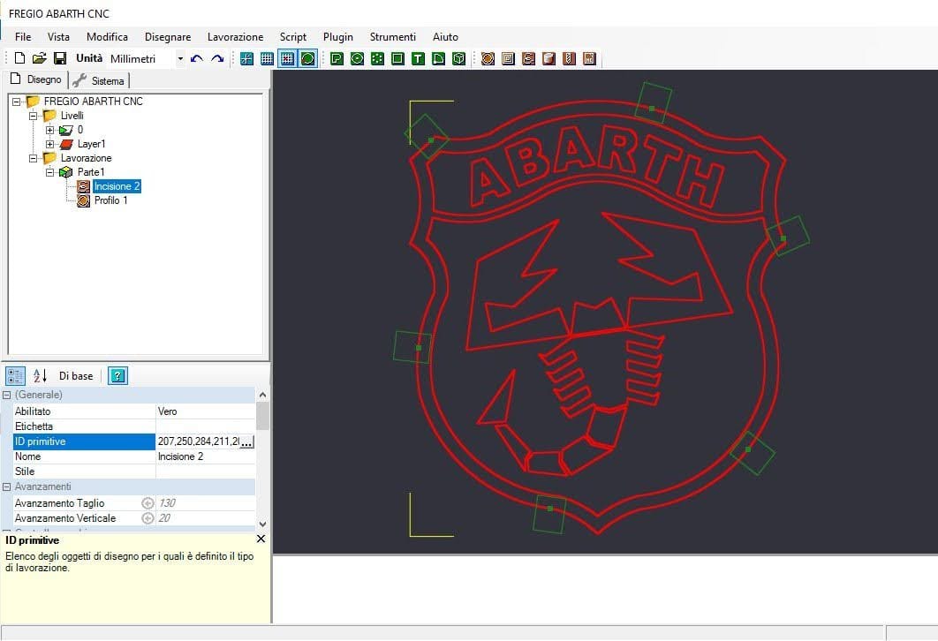Select the text drawing tool

click(x=418, y=58)
